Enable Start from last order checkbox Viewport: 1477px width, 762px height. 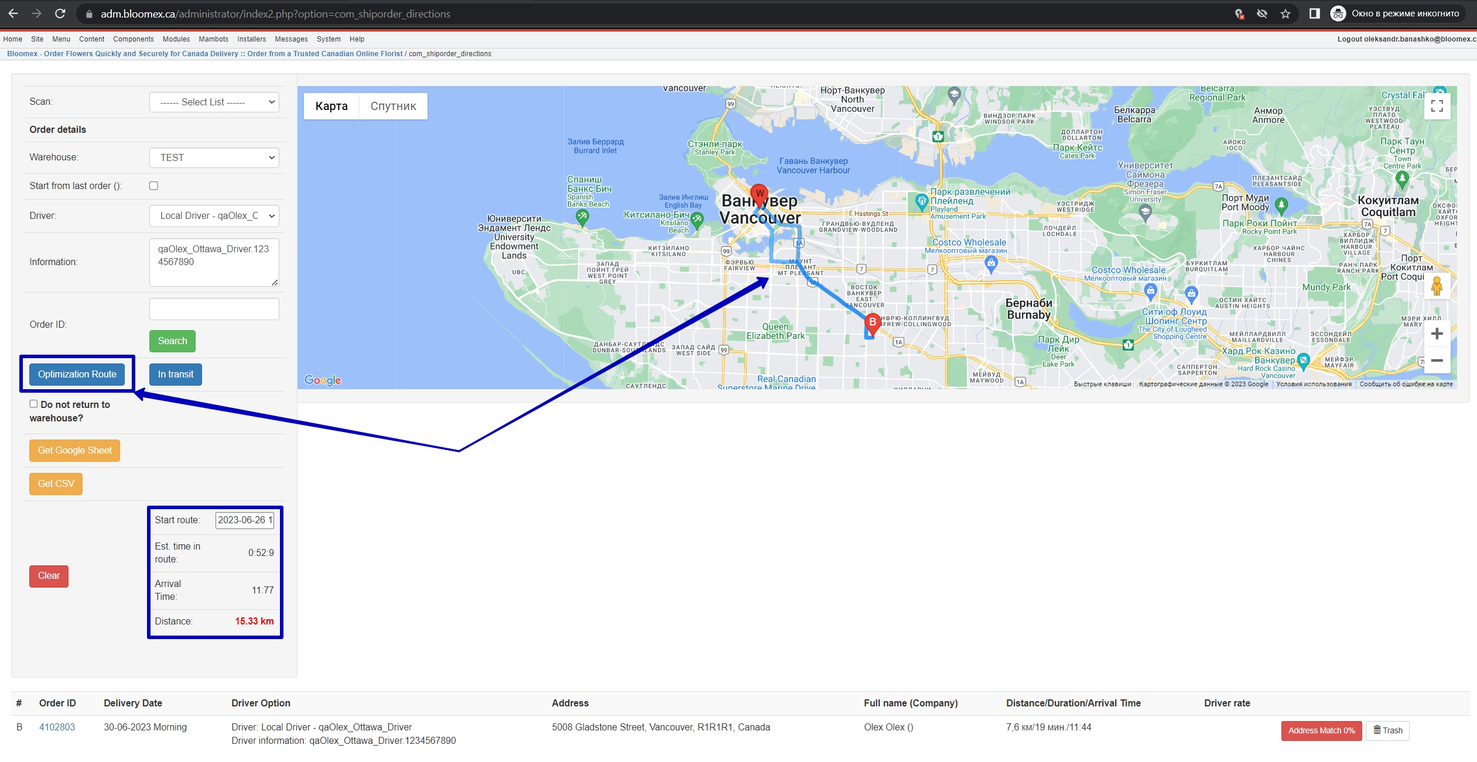click(153, 186)
